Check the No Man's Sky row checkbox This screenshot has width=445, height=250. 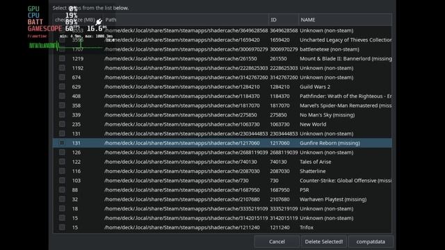pyautogui.click(x=62, y=115)
